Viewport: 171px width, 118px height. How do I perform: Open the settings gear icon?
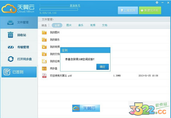[x=157, y=2]
